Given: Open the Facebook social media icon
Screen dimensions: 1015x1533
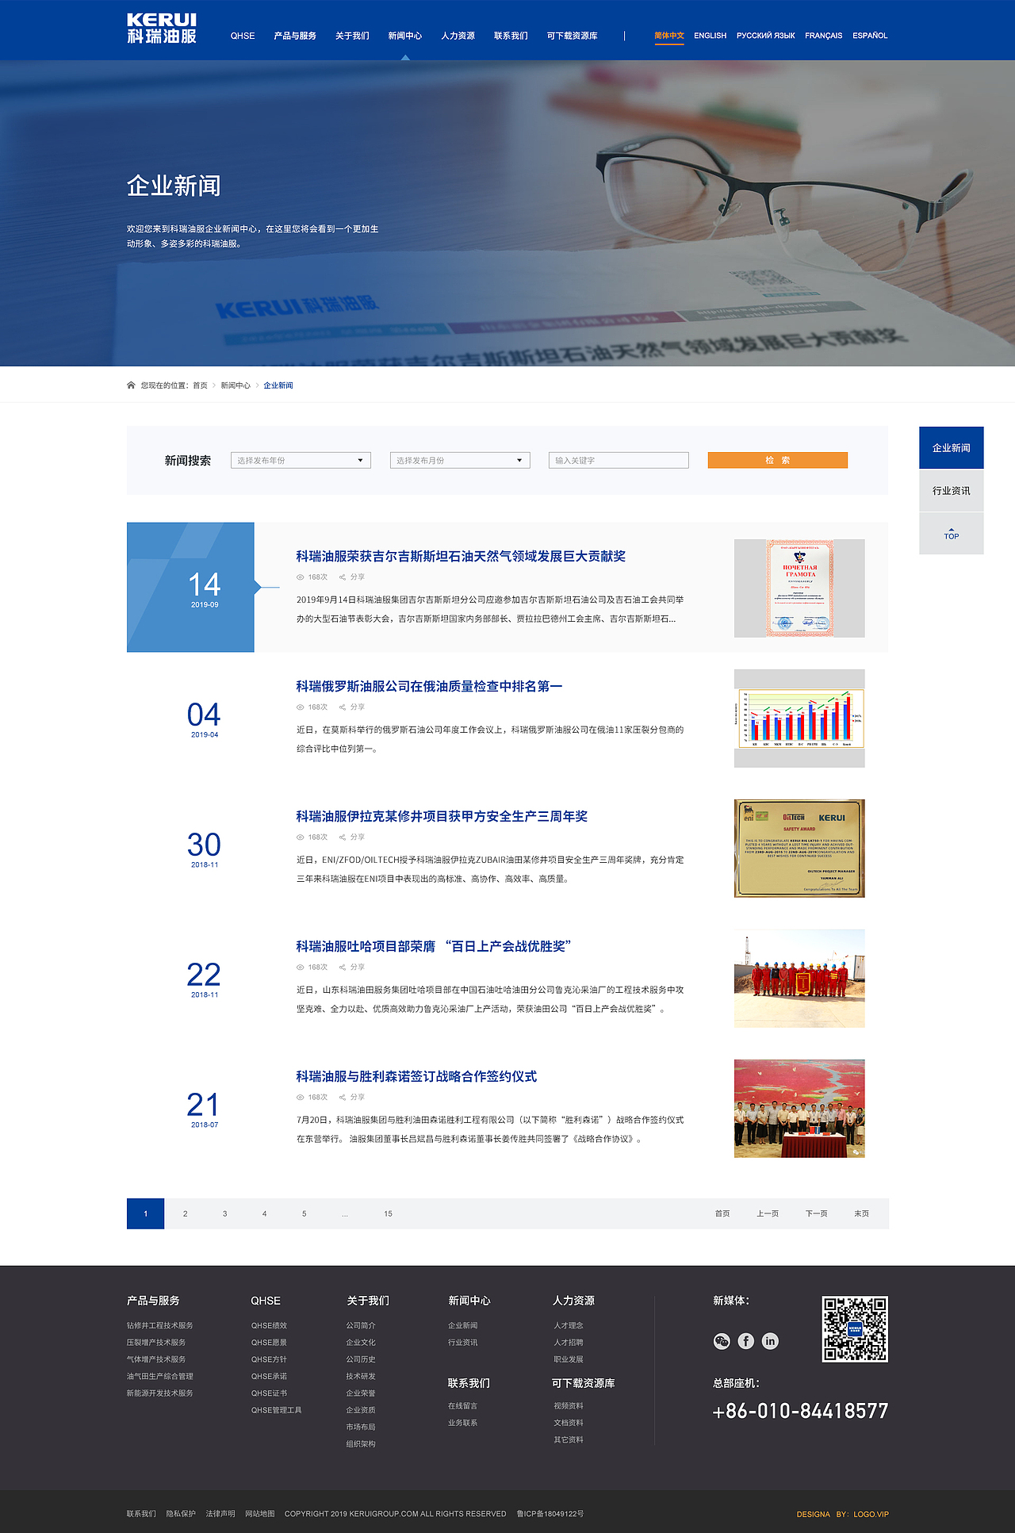Looking at the screenshot, I should tap(746, 1341).
